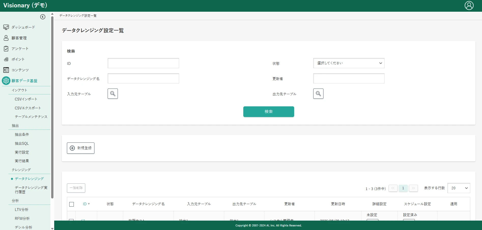Click the 分析 section label
482x230 pixels.
coord(15,201)
